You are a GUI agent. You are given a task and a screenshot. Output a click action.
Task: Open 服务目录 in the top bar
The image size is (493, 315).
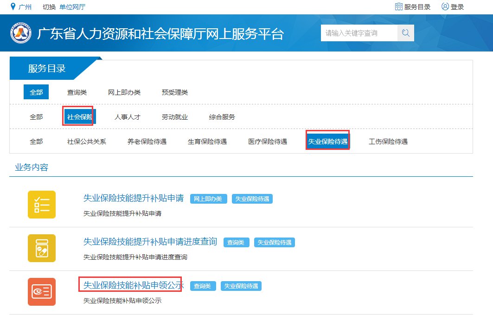click(x=412, y=6)
